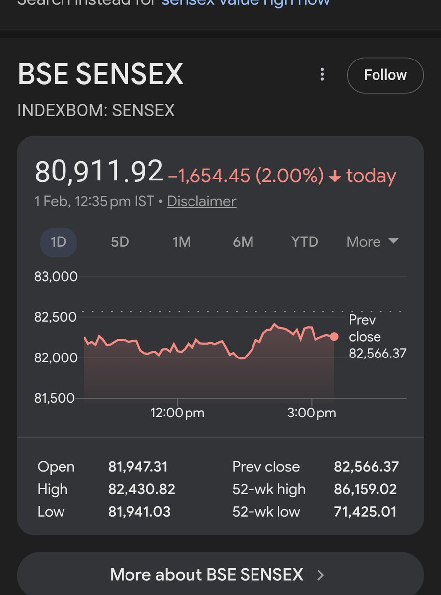Expand the More range dropdown
The image size is (441, 595).
click(x=373, y=242)
